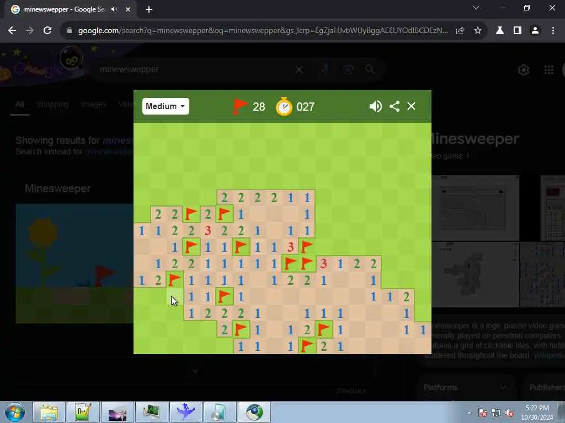
Task: Start voice search with microphone
Action: pyautogui.click(x=325, y=69)
